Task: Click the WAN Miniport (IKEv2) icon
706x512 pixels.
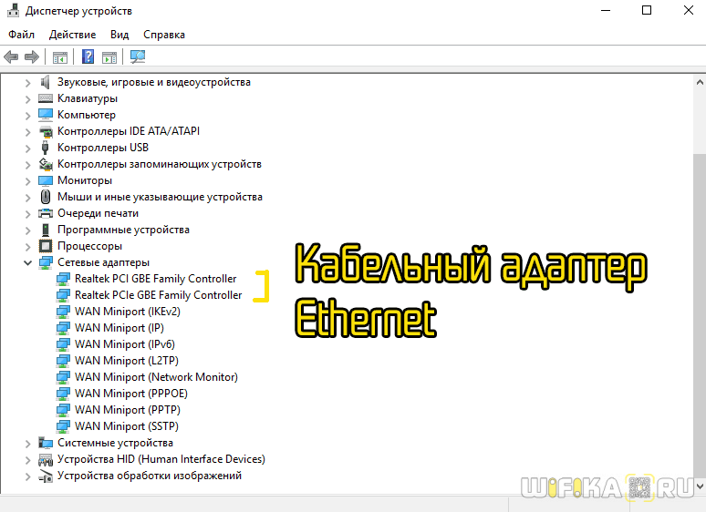Action: pyautogui.click(x=63, y=312)
